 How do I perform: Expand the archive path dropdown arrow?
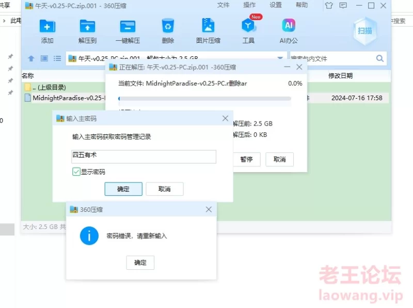pyautogui.click(x=280, y=58)
